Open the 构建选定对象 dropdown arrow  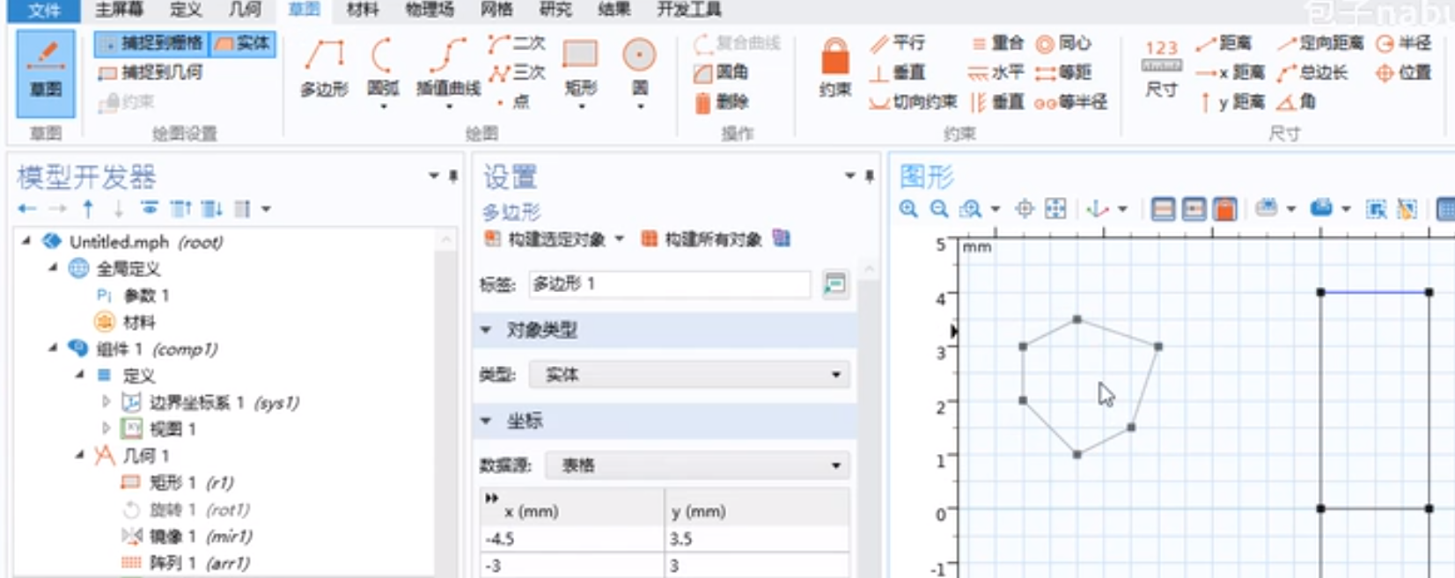click(620, 238)
